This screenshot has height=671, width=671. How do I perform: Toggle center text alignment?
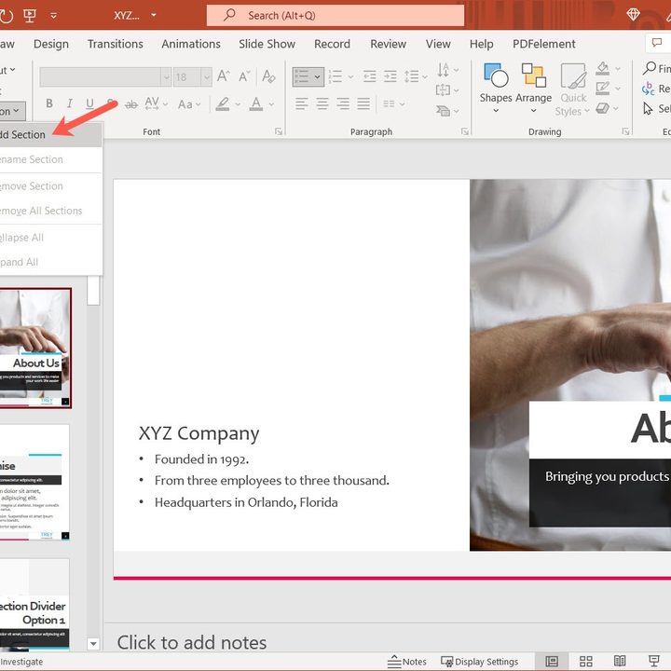322,103
